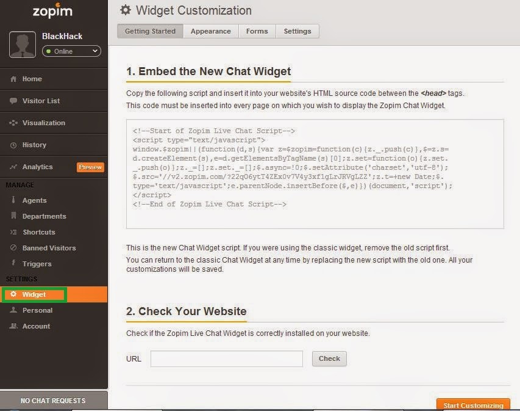This screenshot has width=520, height=411.
Task: Click the Departments building icon
Action: coord(13,216)
